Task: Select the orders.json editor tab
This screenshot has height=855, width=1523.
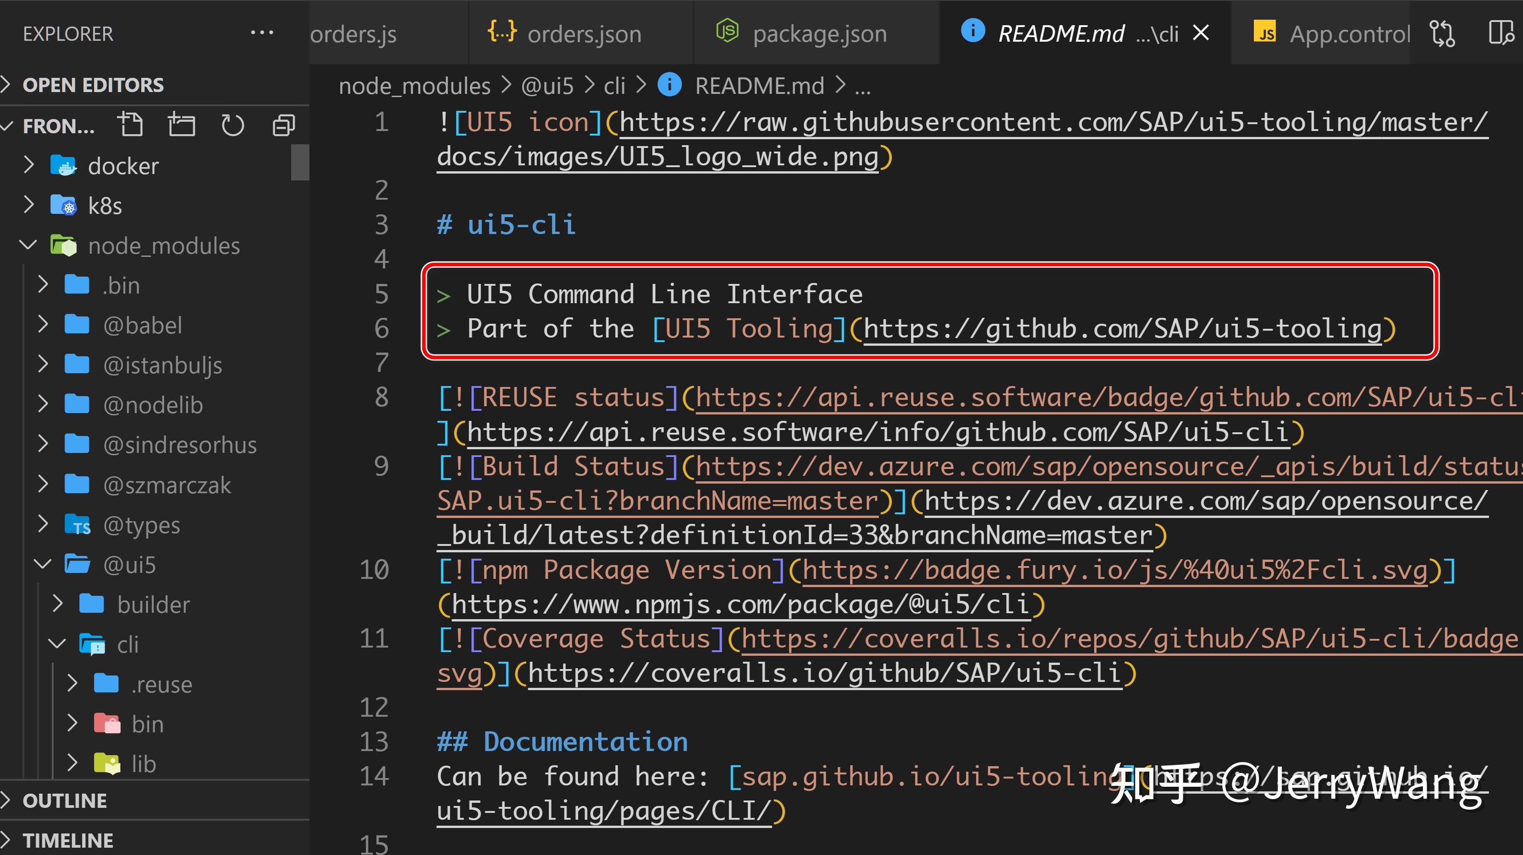Action: pyautogui.click(x=584, y=33)
